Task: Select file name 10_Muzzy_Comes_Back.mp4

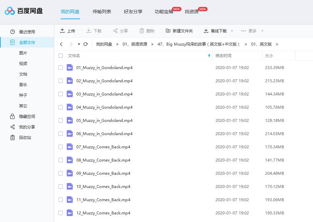Action: click(x=103, y=187)
